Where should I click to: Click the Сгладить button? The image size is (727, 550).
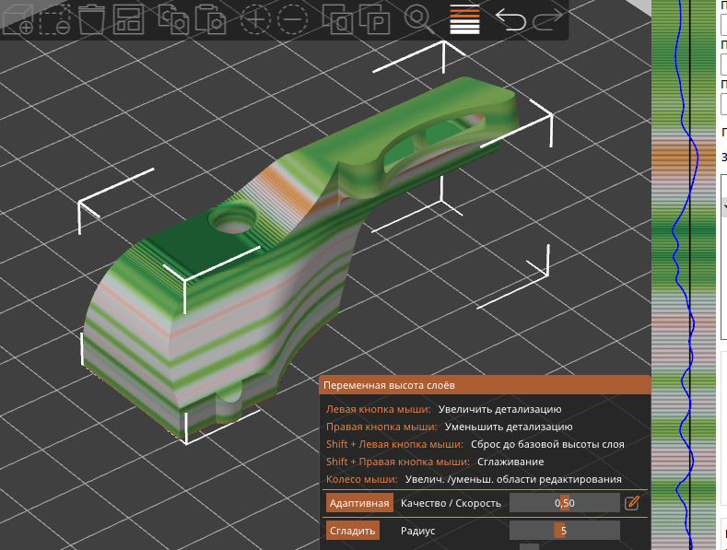point(352,531)
